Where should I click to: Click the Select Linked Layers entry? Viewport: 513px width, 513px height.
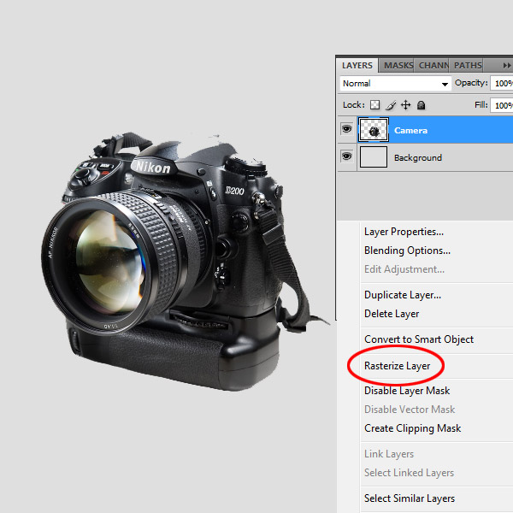(x=410, y=473)
